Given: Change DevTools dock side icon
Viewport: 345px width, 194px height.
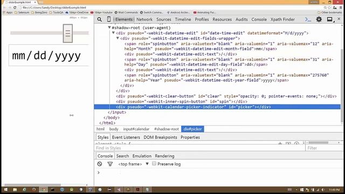Looking at the screenshot, I should coord(329,19).
